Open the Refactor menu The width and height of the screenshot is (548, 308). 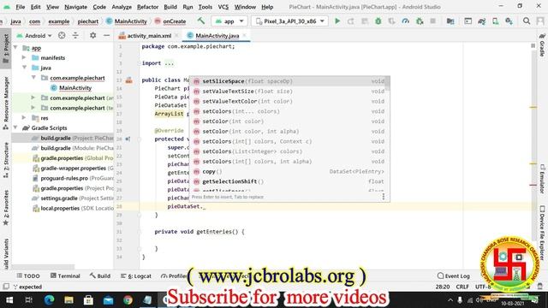[x=147, y=7]
